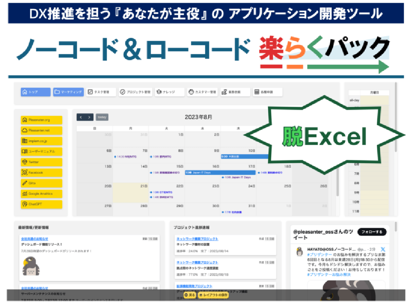
Task: Open 全社共通のお知らせ link for dashboard release
Action: [35, 239]
